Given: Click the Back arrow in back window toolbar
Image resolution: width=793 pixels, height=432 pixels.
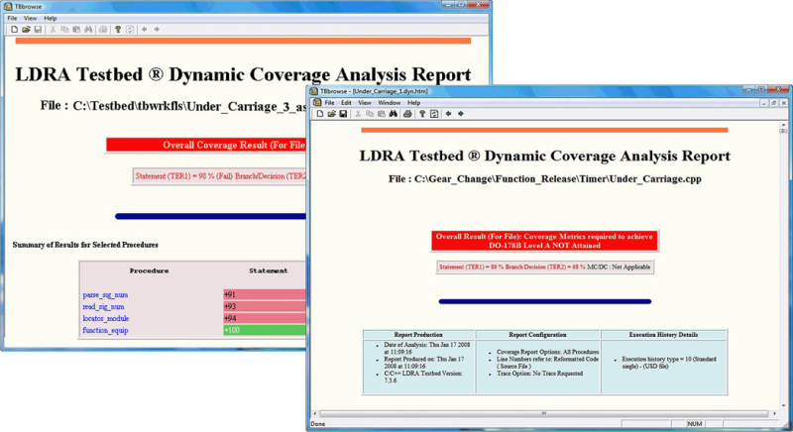Looking at the screenshot, I should pyautogui.click(x=144, y=30).
